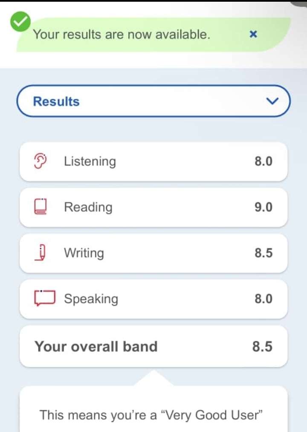Open the Writing score card
This screenshot has height=432, width=307.
[153, 253]
